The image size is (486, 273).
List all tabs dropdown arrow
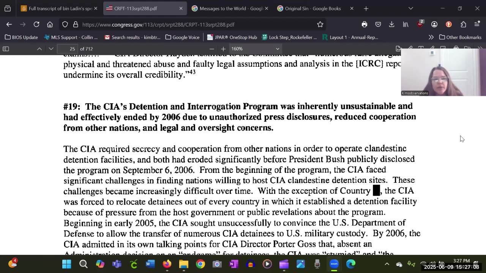point(410,8)
